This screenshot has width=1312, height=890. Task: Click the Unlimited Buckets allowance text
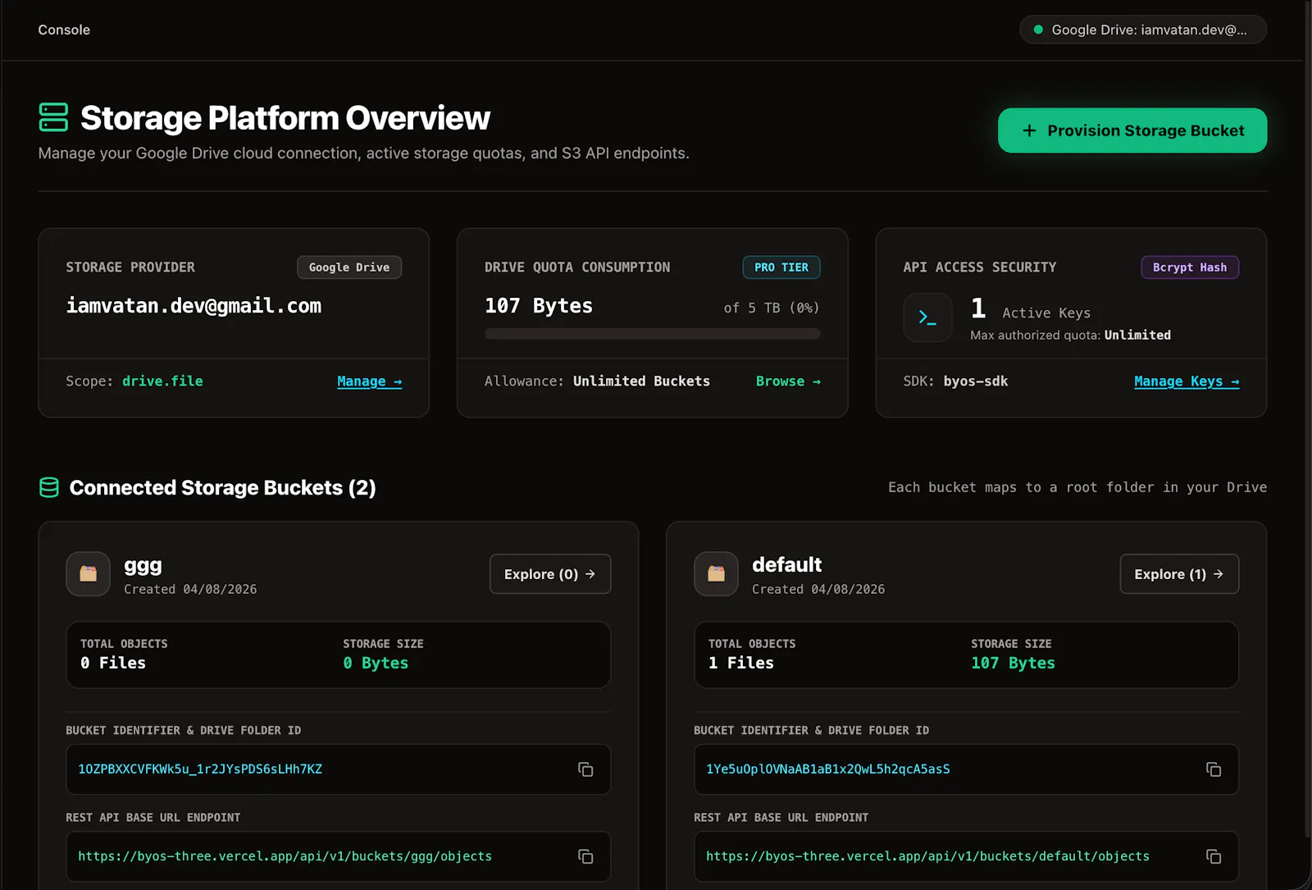(641, 381)
